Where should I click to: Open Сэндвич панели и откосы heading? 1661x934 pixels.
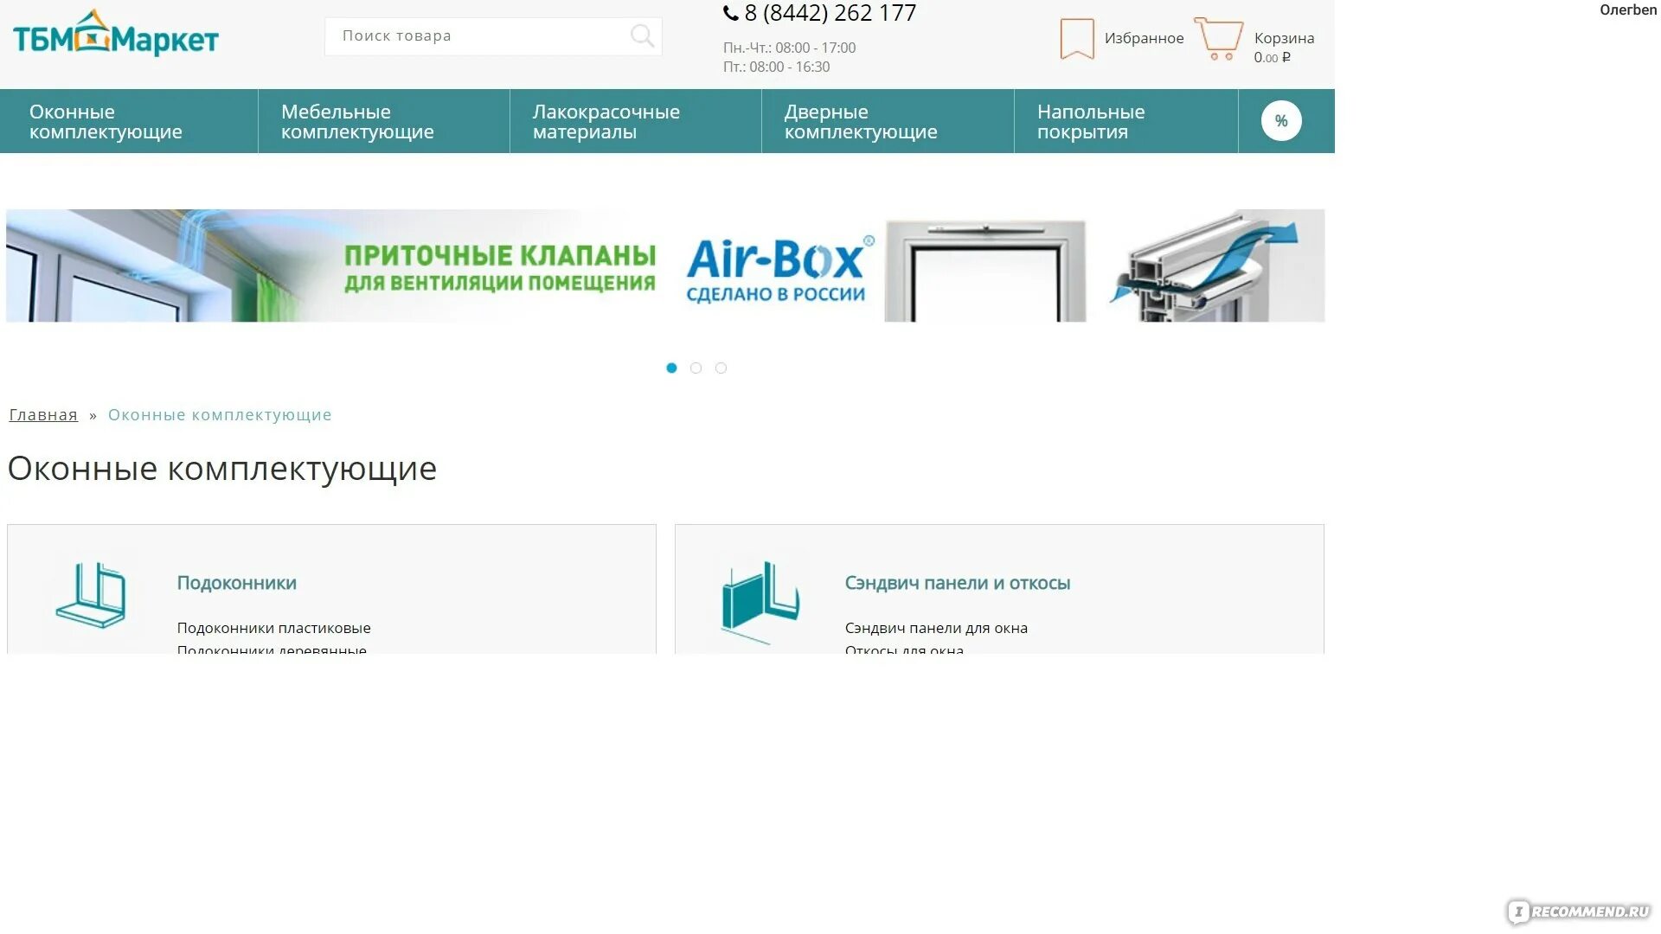[x=958, y=583]
